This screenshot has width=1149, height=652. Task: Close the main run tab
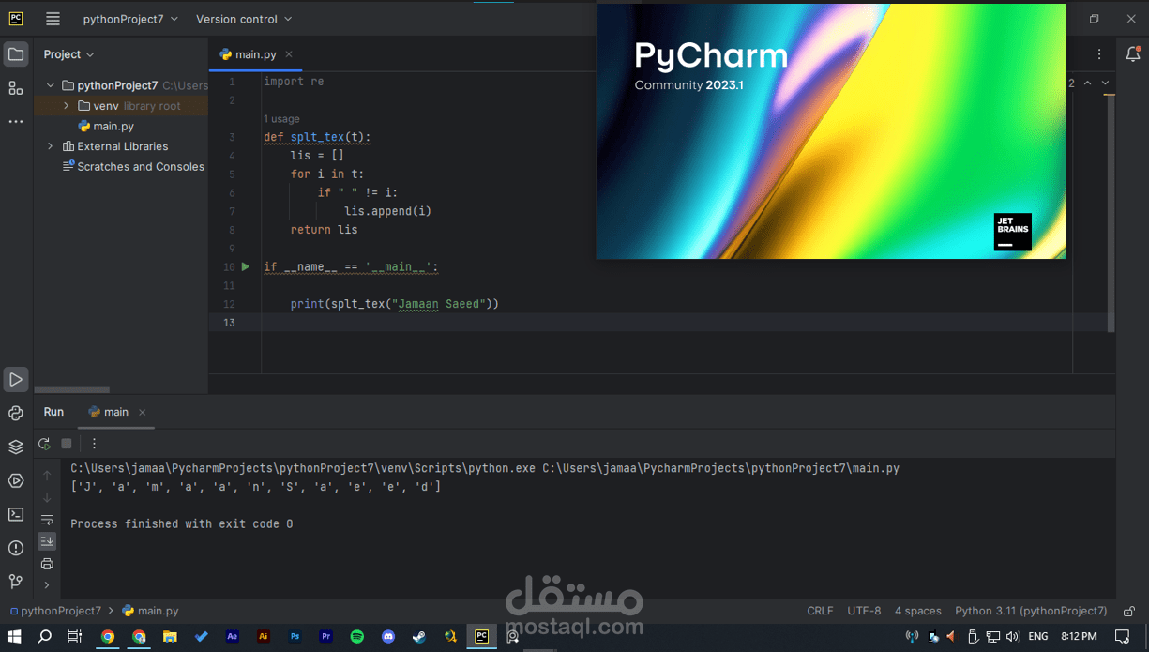pos(143,412)
